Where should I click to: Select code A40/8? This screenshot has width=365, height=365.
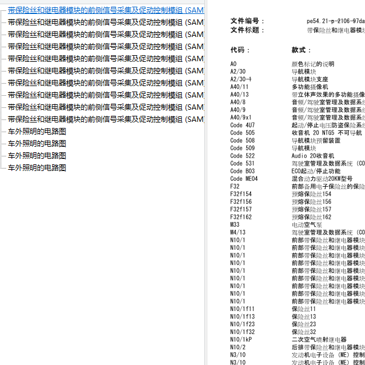point(238,102)
